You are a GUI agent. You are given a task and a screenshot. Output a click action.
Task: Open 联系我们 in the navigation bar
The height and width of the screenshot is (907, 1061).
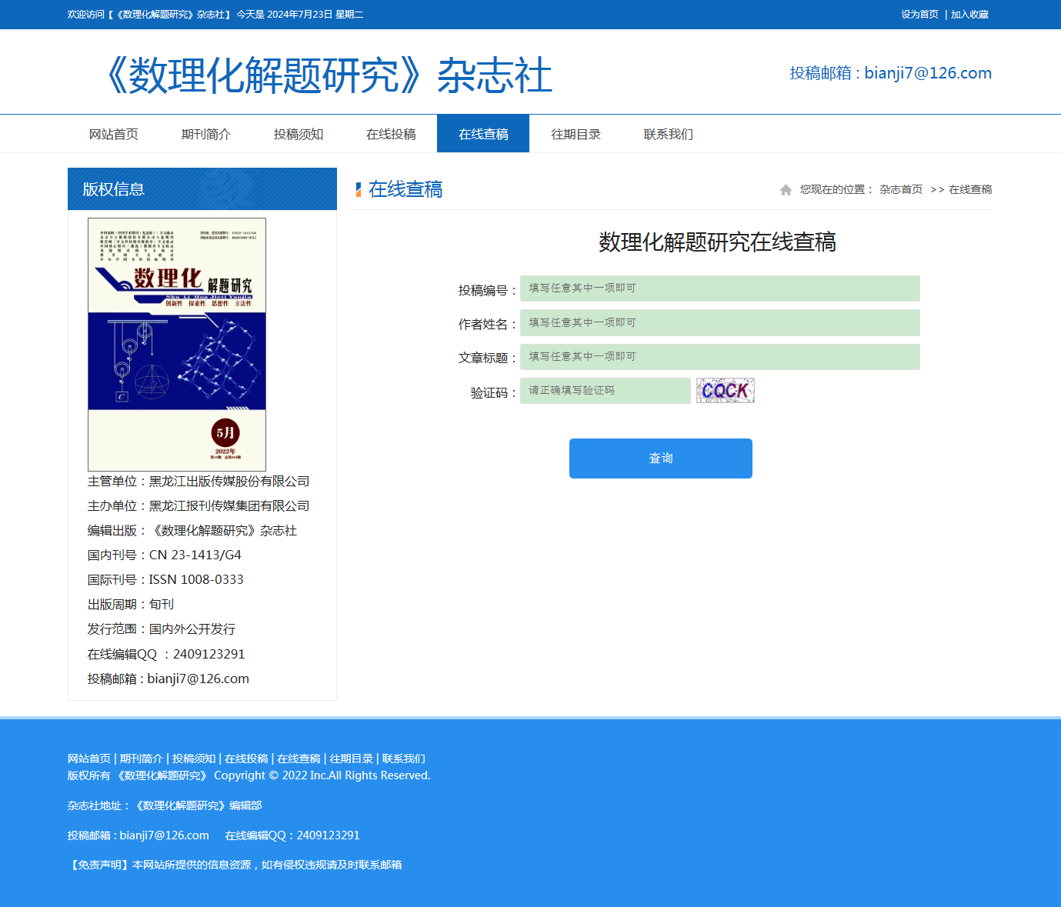[x=668, y=134]
